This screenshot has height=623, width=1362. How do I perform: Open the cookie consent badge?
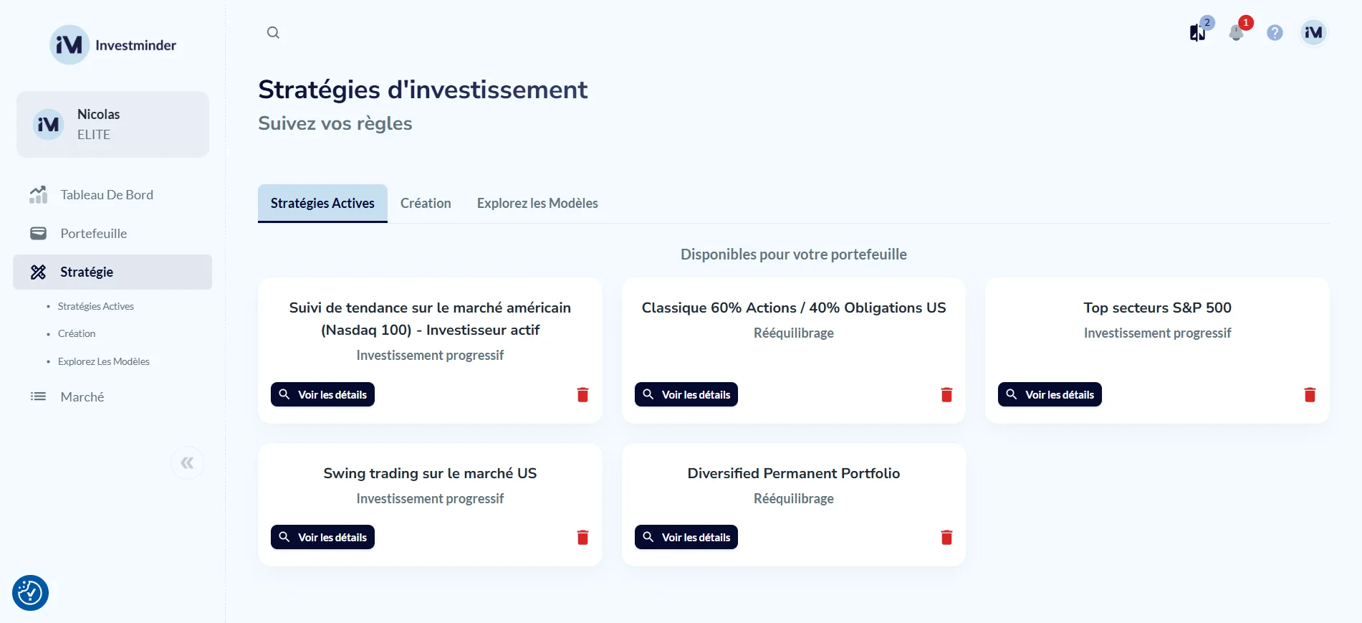pyautogui.click(x=30, y=593)
